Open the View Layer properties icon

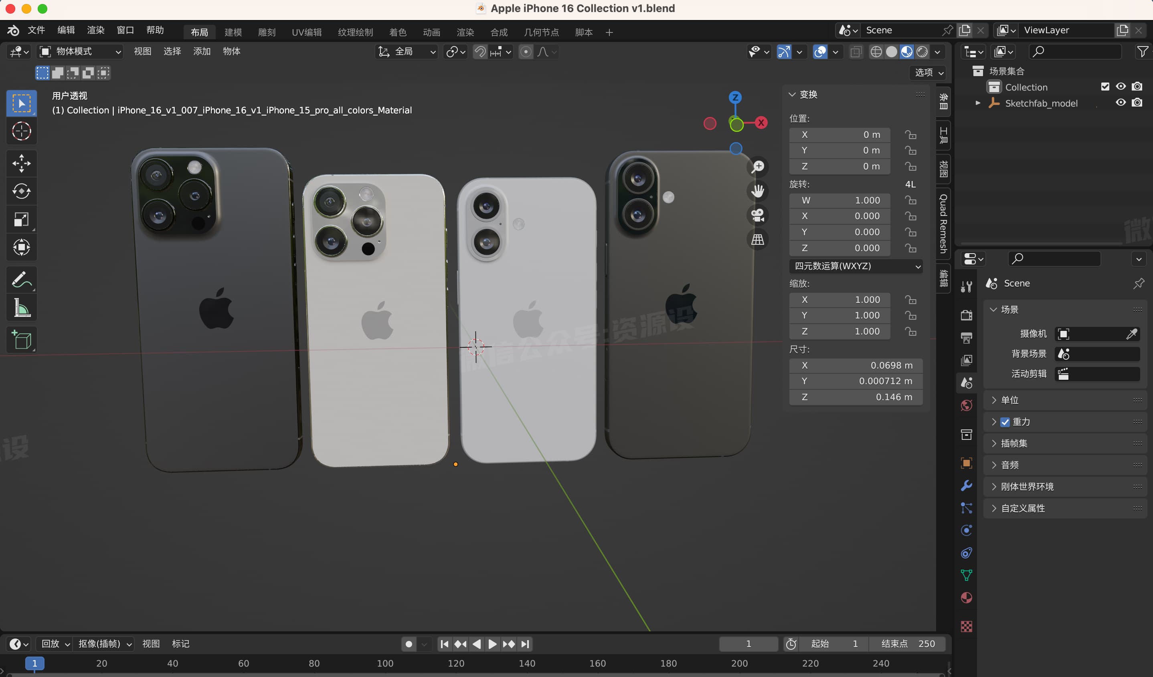(x=966, y=360)
